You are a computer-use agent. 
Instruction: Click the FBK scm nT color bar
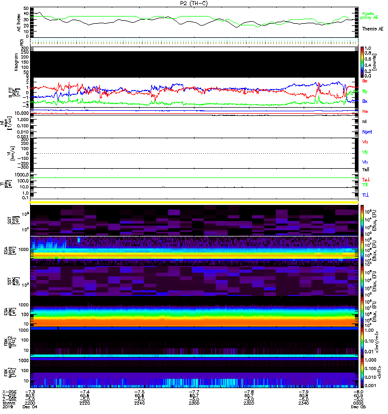(x=362, y=373)
